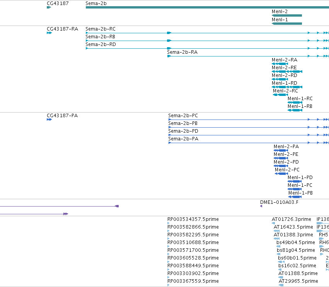Select the Sema-2b-PB protein feature
Viewport: 329px width, 287px height.
[249, 127]
